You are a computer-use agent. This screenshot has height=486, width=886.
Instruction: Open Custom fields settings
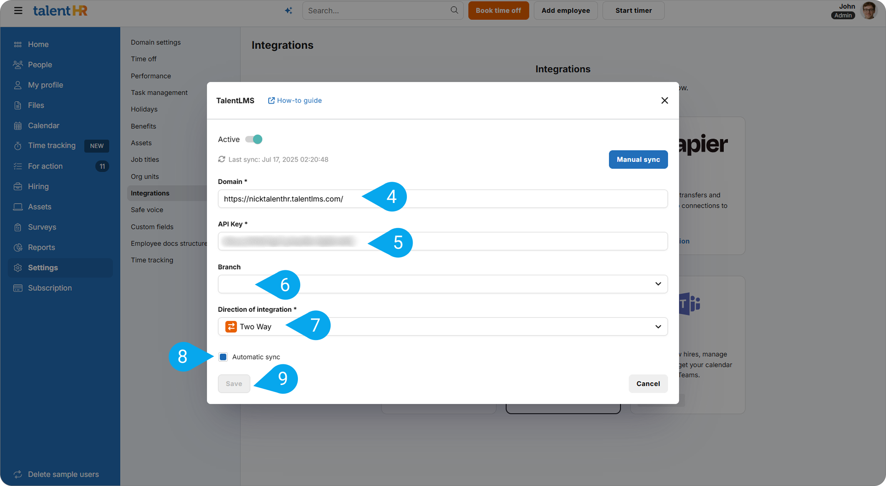152,227
